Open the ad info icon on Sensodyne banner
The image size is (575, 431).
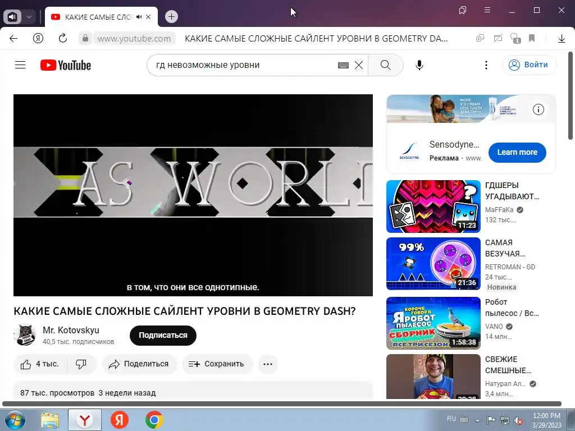(x=539, y=109)
